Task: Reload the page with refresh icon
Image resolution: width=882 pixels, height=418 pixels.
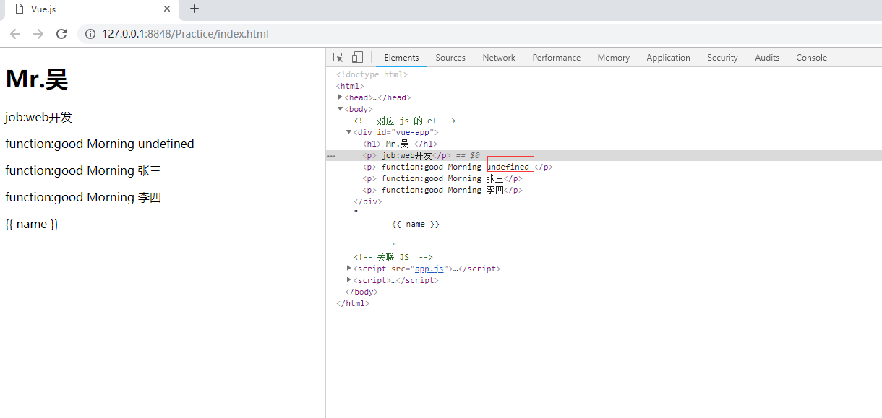Action: coord(61,34)
